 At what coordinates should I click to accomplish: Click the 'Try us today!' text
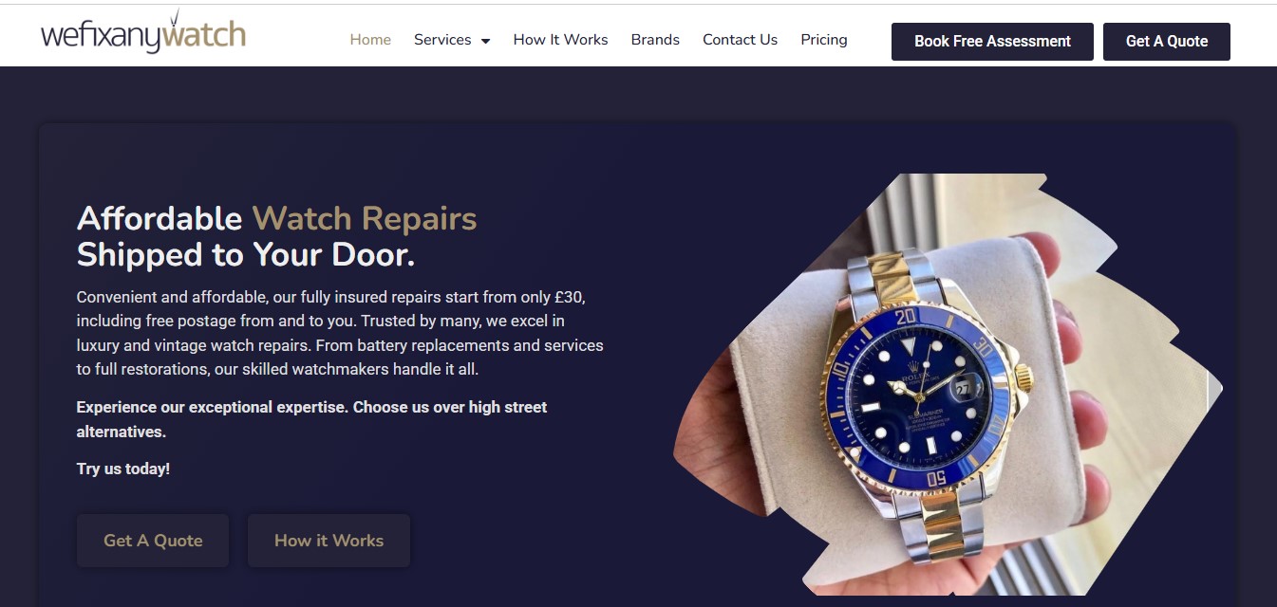click(x=123, y=469)
